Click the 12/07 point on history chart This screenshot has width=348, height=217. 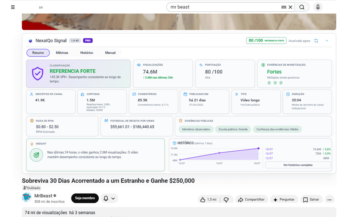click(180, 160)
